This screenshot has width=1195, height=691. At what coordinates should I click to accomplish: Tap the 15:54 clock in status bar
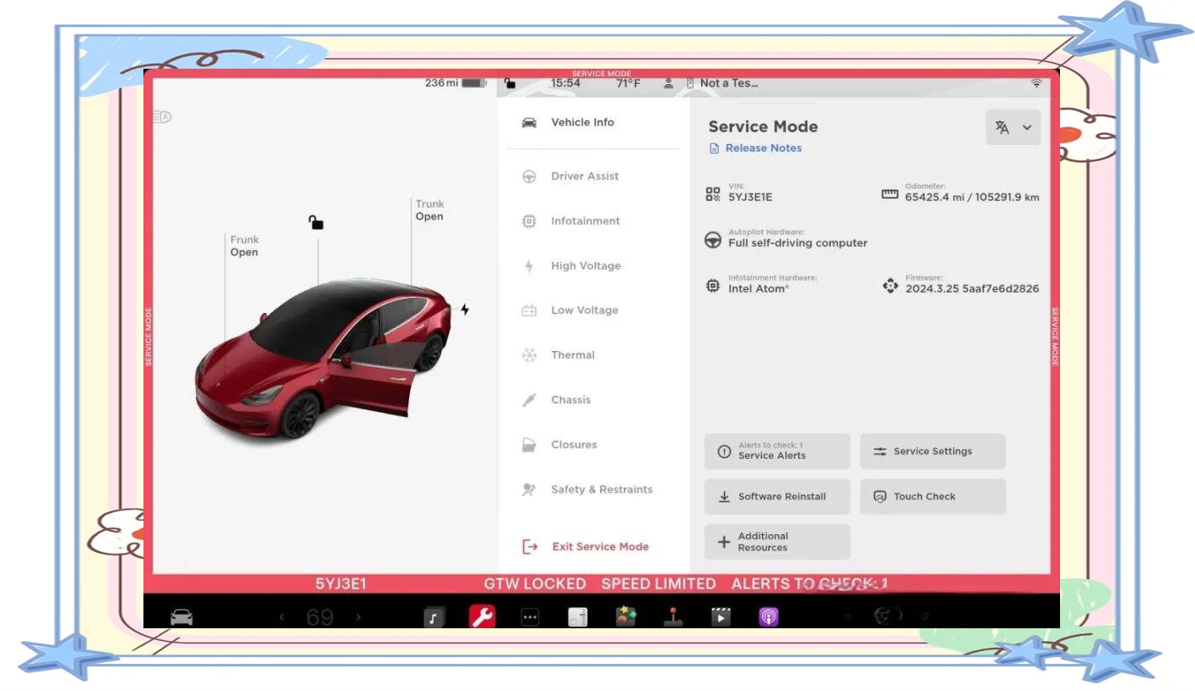click(565, 83)
